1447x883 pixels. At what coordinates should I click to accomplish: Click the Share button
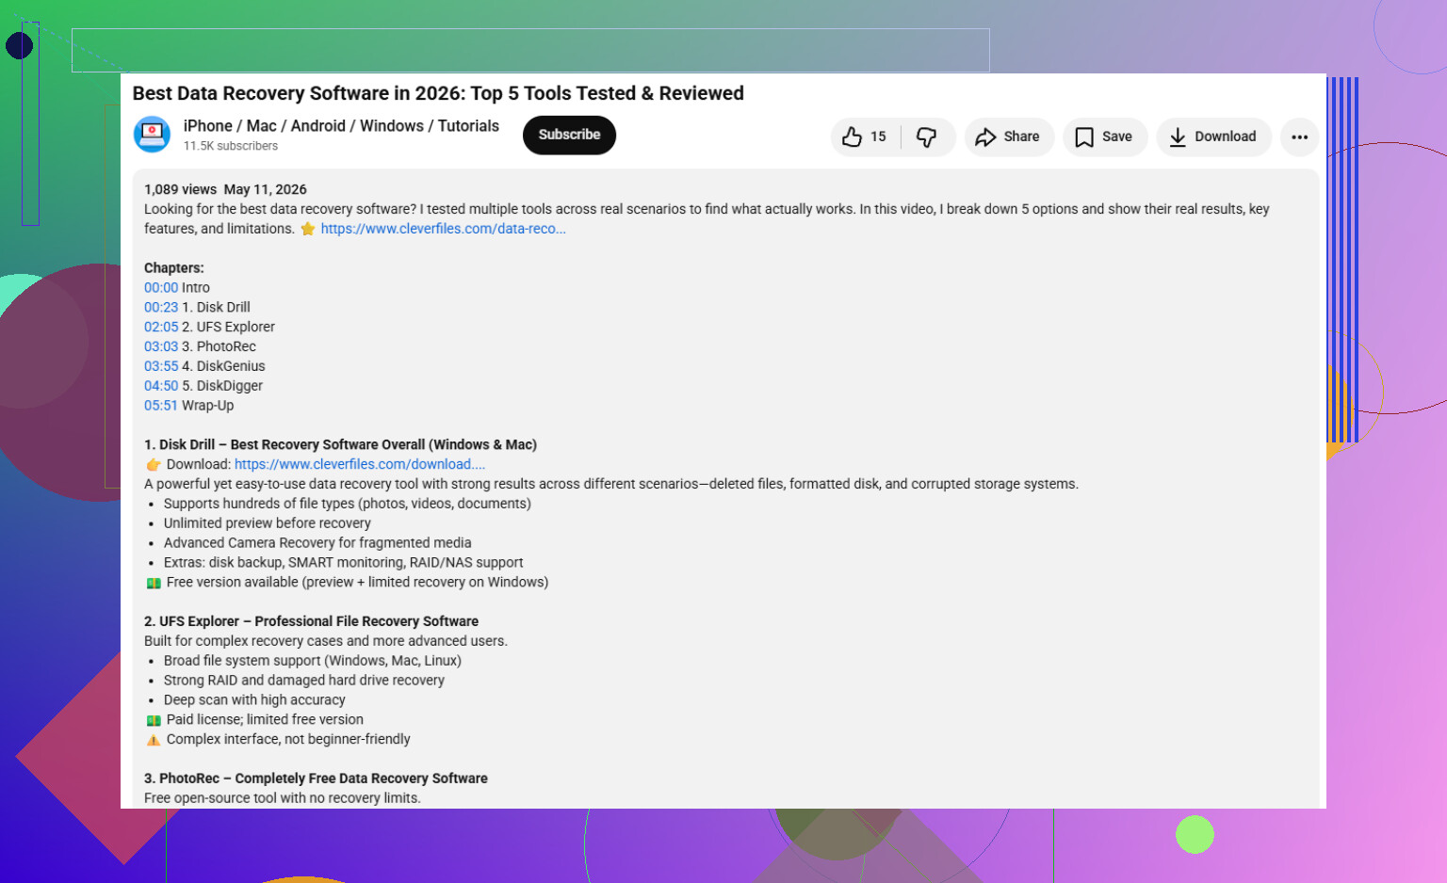(1008, 136)
